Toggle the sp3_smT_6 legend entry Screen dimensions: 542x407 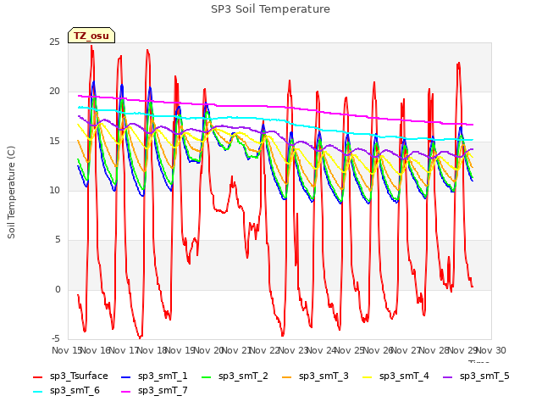click(x=66, y=391)
